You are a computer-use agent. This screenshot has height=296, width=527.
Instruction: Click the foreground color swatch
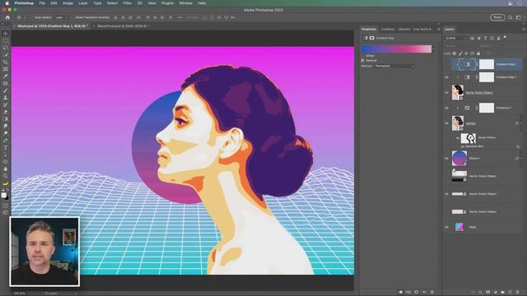click(3, 195)
